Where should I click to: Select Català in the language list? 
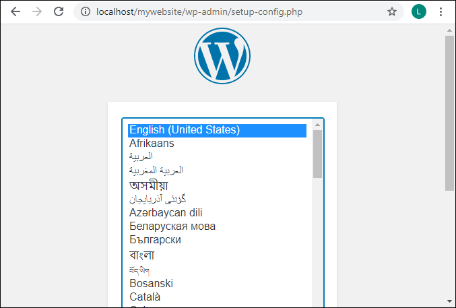click(218, 297)
